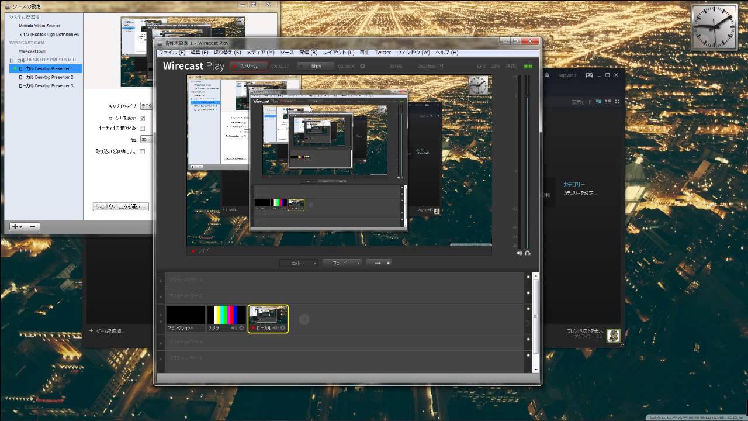Add a new shot with the plus icon
Viewport: 748px width, 421px height.
[304, 319]
